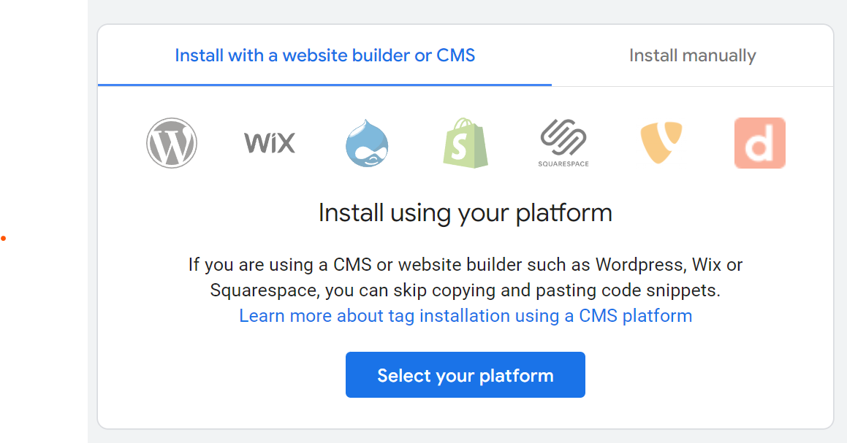Image resolution: width=847 pixels, height=443 pixels.
Task: Select the orange TYPO3 shield icon
Action: pyautogui.click(x=661, y=143)
